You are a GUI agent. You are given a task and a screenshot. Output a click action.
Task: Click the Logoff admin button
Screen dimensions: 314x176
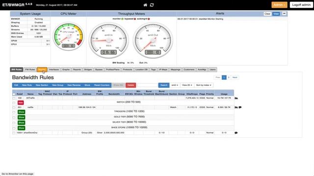301,5
